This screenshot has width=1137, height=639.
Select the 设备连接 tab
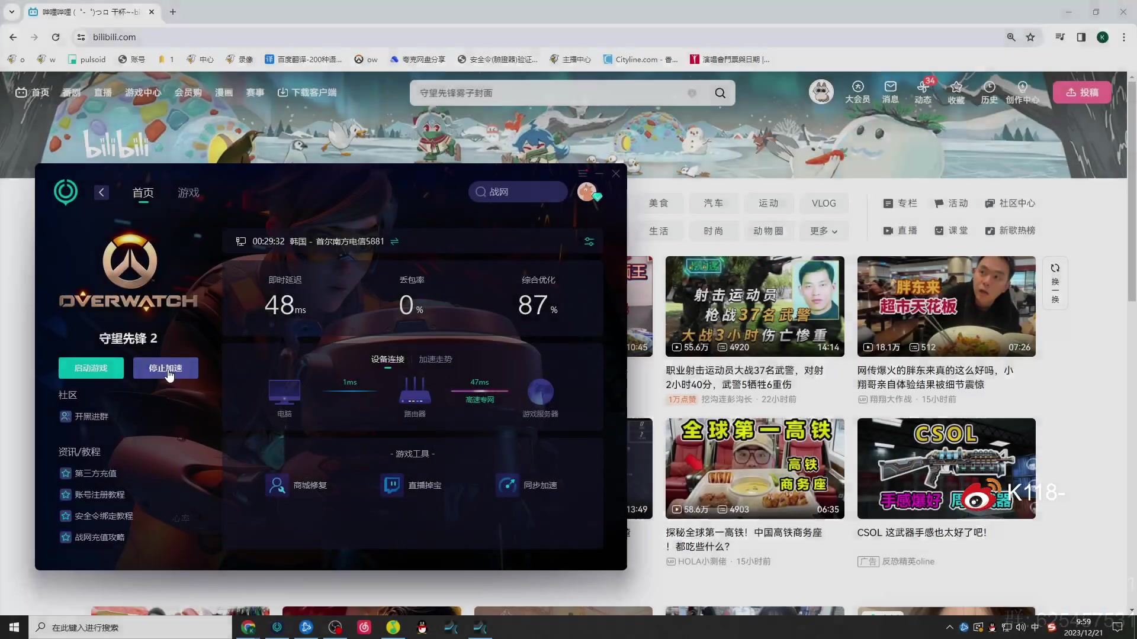[x=387, y=359]
